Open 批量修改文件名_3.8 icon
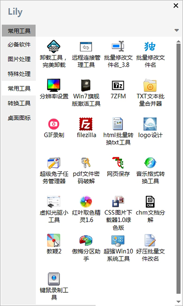Viewport: 183px width, 306px height. pyautogui.click(x=118, y=47)
